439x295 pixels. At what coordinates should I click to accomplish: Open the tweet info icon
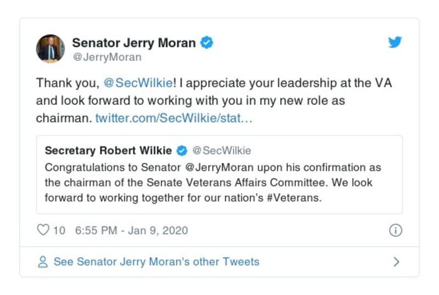(x=395, y=230)
